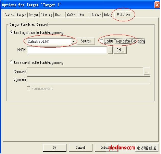The image size is (161, 154).
Task: Click the Settings button for flash driver
Action: click(86, 41)
